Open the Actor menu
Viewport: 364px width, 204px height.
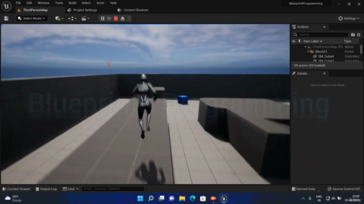click(100, 3)
